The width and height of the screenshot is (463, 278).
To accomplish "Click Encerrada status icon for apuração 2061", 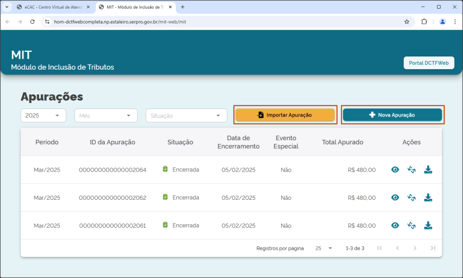I will (165, 225).
